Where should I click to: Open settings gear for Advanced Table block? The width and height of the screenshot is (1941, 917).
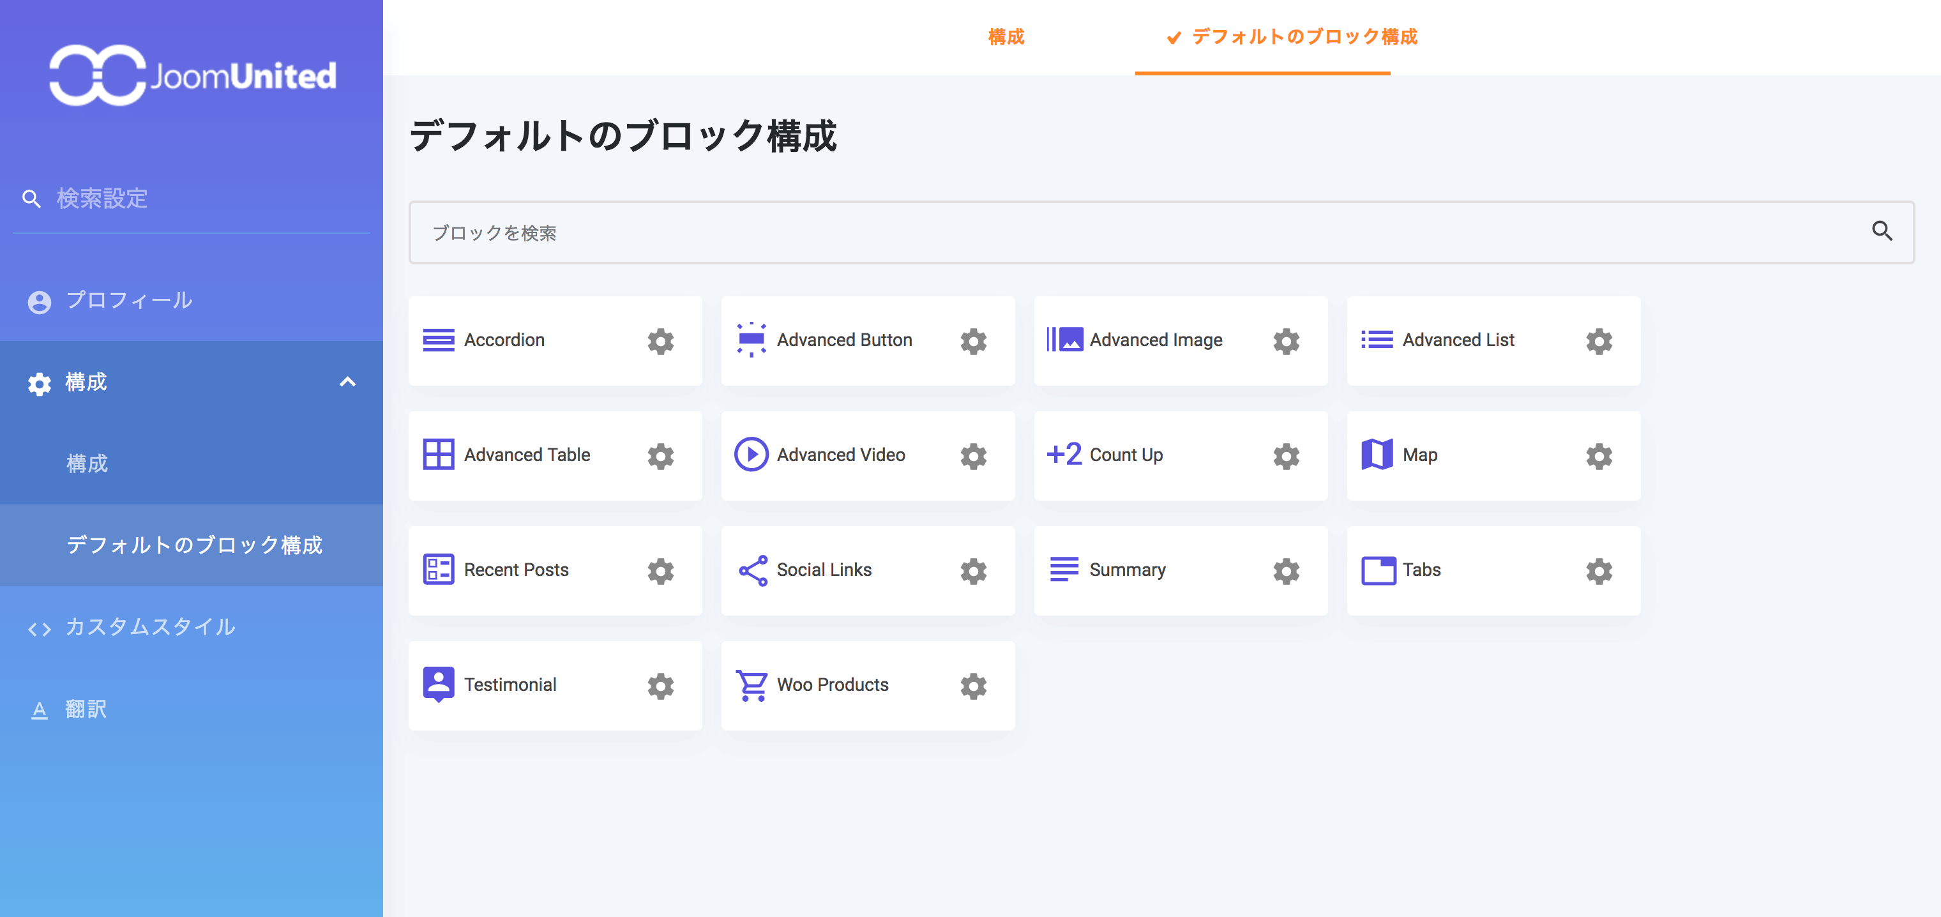click(661, 457)
